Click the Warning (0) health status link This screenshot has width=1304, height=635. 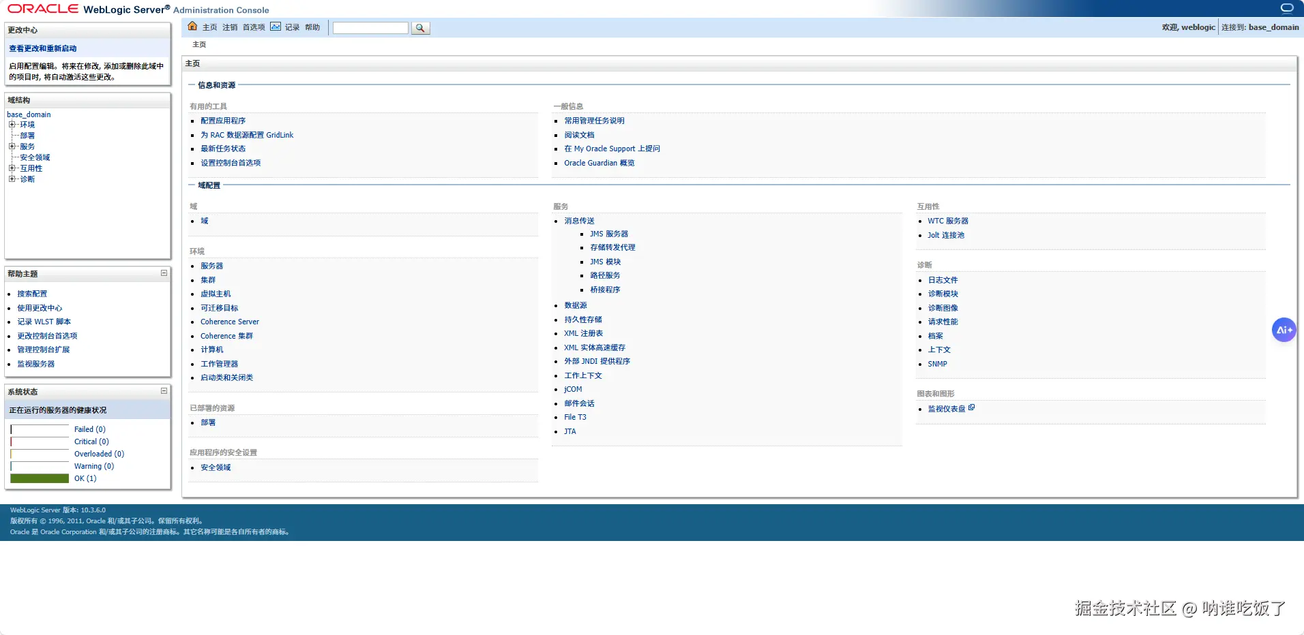[x=94, y=466]
